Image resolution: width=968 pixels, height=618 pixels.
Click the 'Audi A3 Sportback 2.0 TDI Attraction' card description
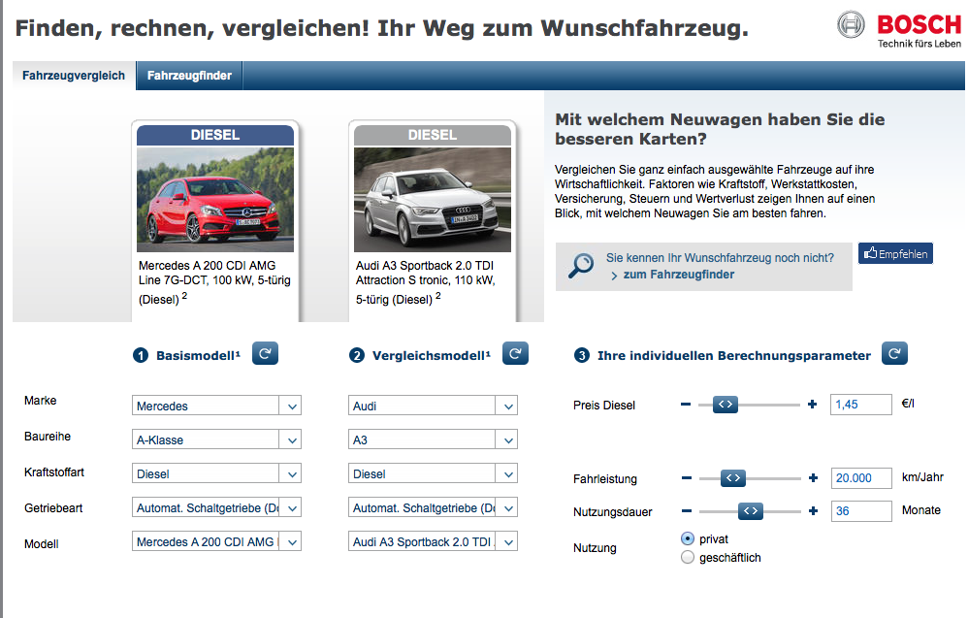coord(426,282)
